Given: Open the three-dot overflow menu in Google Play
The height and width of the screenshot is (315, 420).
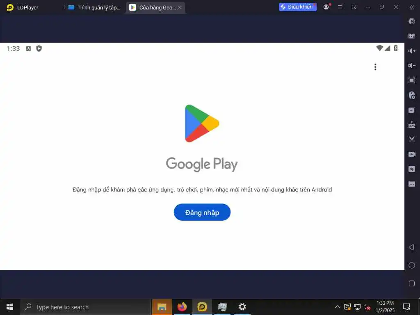Looking at the screenshot, I should [375, 67].
